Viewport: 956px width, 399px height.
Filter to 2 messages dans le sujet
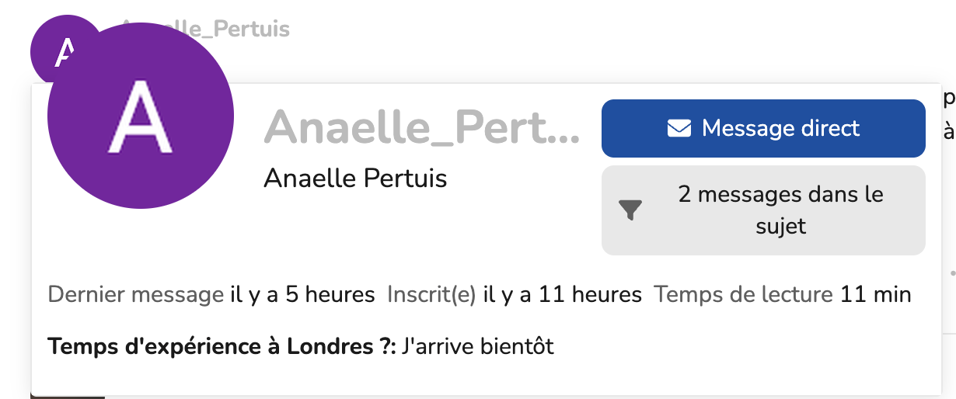pyautogui.click(x=762, y=210)
